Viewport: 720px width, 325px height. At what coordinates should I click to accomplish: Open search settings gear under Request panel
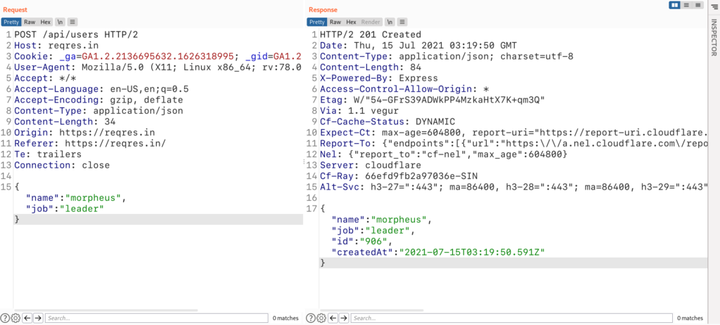[x=15, y=318]
